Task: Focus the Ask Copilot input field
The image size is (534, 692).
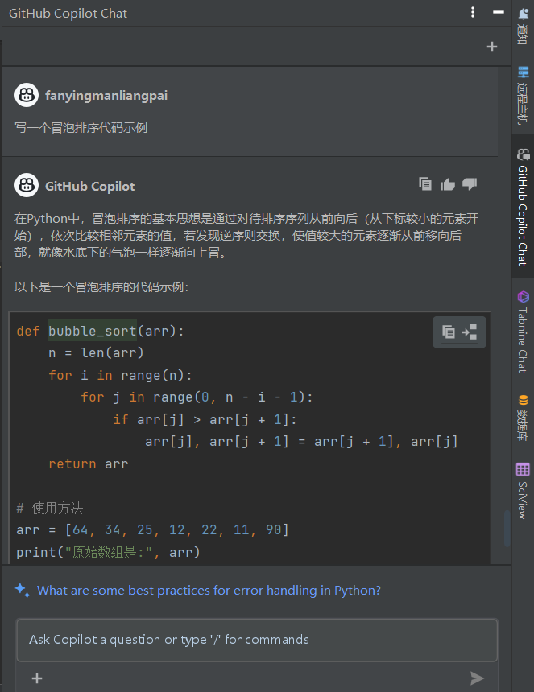Action: coord(257,640)
